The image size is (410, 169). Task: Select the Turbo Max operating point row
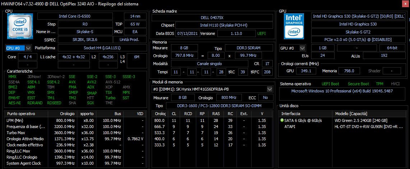tap(75, 133)
